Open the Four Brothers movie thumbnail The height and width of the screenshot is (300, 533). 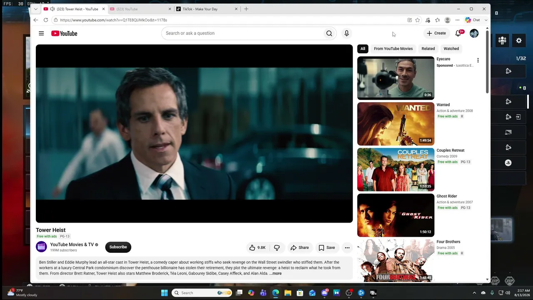[x=396, y=261]
